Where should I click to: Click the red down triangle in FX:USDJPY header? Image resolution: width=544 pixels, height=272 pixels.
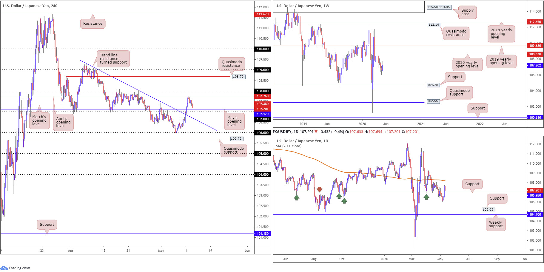[316, 132]
